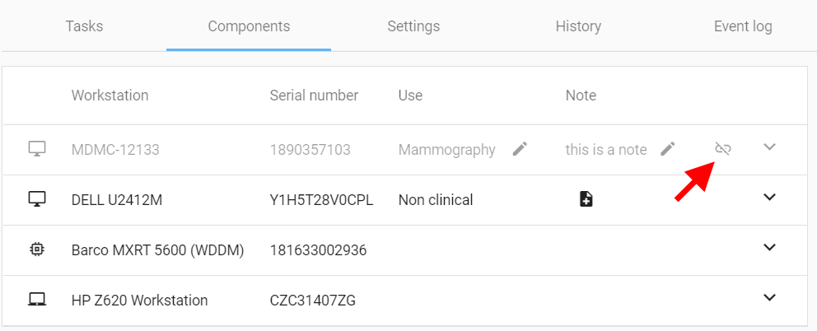Click serial number Y1H5T28V0CPL
This screenshot has width=817, height=331.
(321, 199)
